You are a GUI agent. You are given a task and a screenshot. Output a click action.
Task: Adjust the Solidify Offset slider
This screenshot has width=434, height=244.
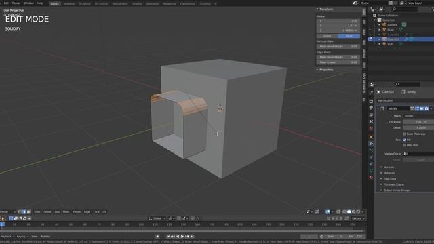coord(418,128)
